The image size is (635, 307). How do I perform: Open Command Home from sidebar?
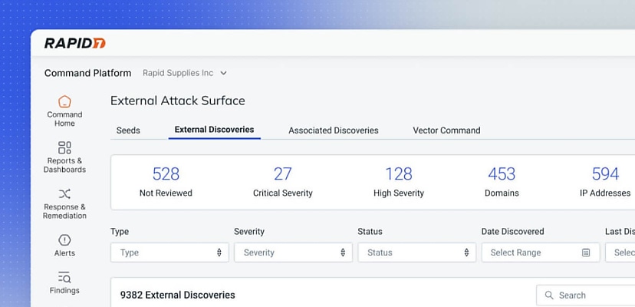(64, 102)
